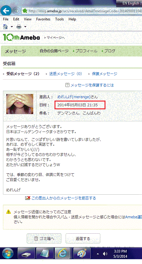
Task: Click the ゴミ箱へ trash button
Action: (x=44, y=238)
